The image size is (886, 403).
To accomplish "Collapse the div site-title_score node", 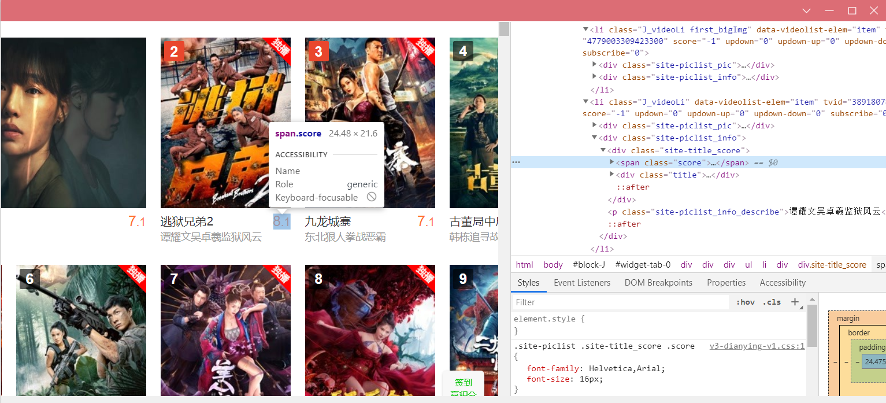I will 603,150.
